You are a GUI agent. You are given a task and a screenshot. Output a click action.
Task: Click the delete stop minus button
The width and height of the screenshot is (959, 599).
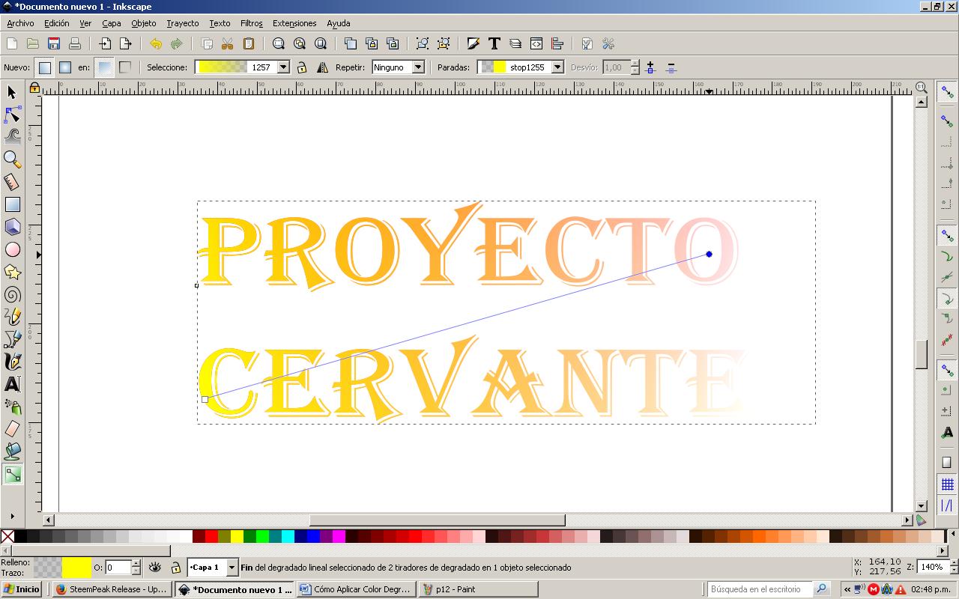pyautogui.click(x=671, y=67)
